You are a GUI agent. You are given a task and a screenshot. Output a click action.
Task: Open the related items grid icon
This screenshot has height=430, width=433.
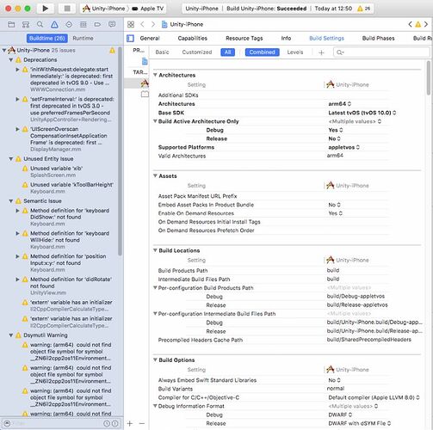[x=131, y=24]
